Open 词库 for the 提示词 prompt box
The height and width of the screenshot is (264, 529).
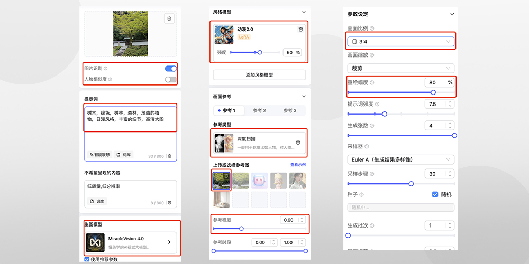[x=123, y=155]
